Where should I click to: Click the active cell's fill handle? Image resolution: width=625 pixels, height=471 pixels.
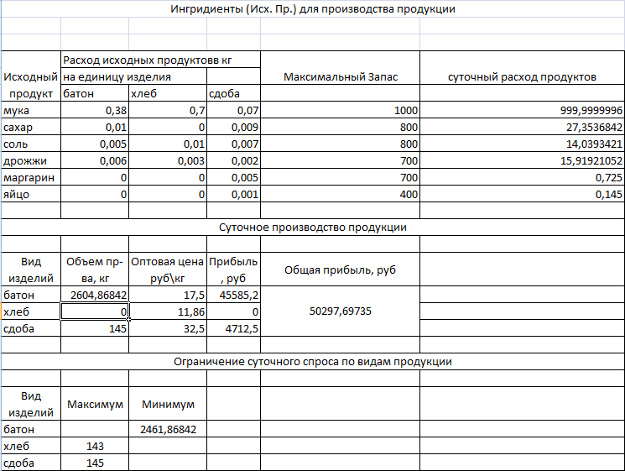[128, 319]
